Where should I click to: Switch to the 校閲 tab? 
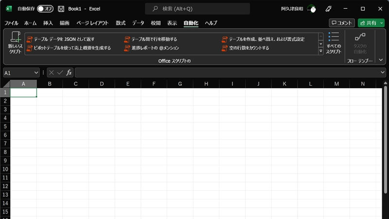pos(156,23)
